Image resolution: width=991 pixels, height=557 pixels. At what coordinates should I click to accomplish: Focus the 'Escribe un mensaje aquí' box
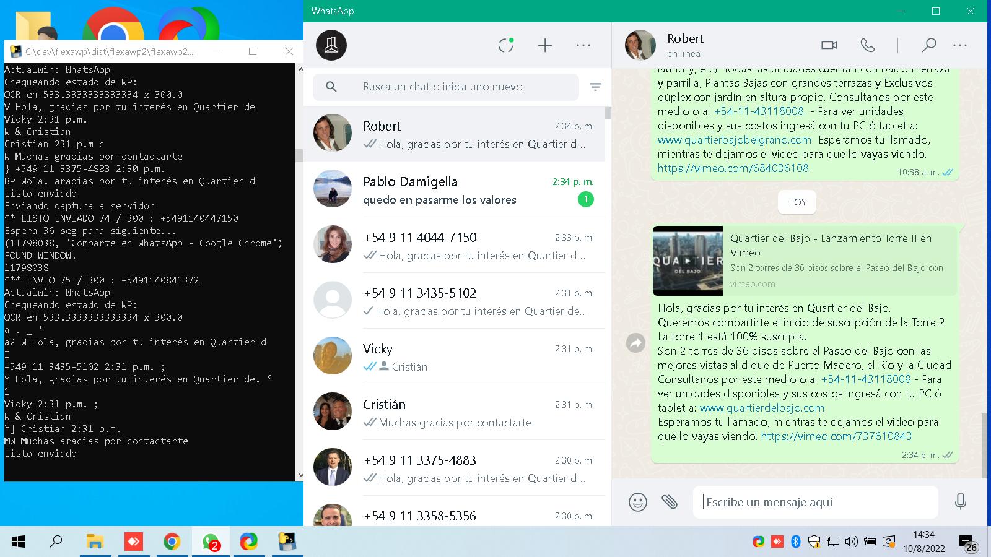pos(816,502)
